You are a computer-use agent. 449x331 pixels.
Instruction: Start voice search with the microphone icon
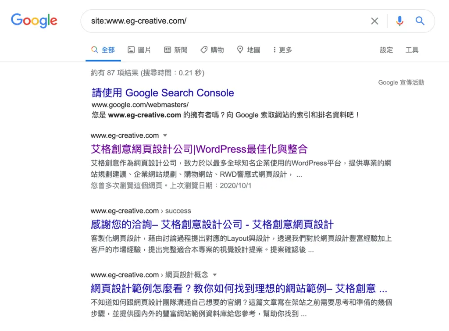tap(400, 21)
